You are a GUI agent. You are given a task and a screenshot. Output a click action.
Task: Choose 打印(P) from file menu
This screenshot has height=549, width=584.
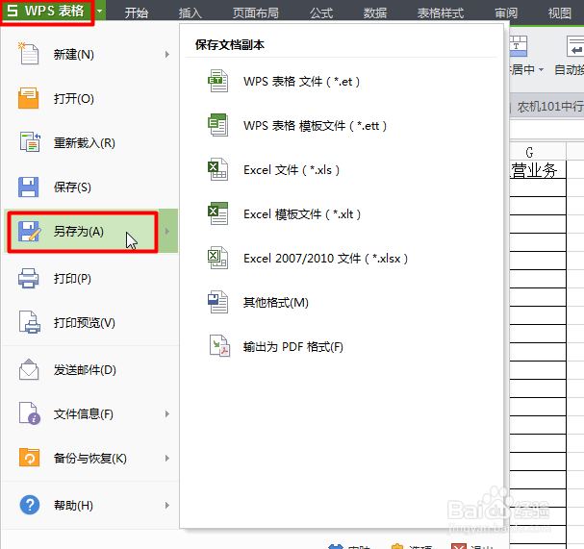(x=90, y=279)
